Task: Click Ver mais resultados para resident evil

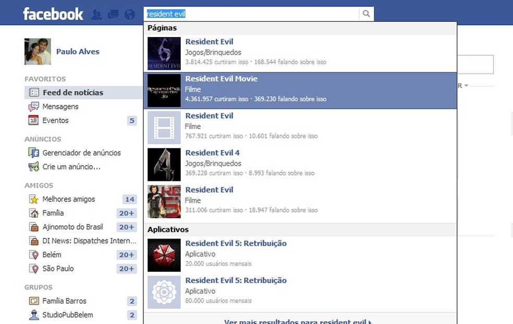Action: (x=298, y=321)
